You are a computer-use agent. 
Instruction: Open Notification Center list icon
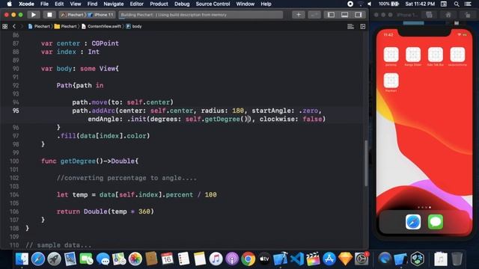point(468,4)
